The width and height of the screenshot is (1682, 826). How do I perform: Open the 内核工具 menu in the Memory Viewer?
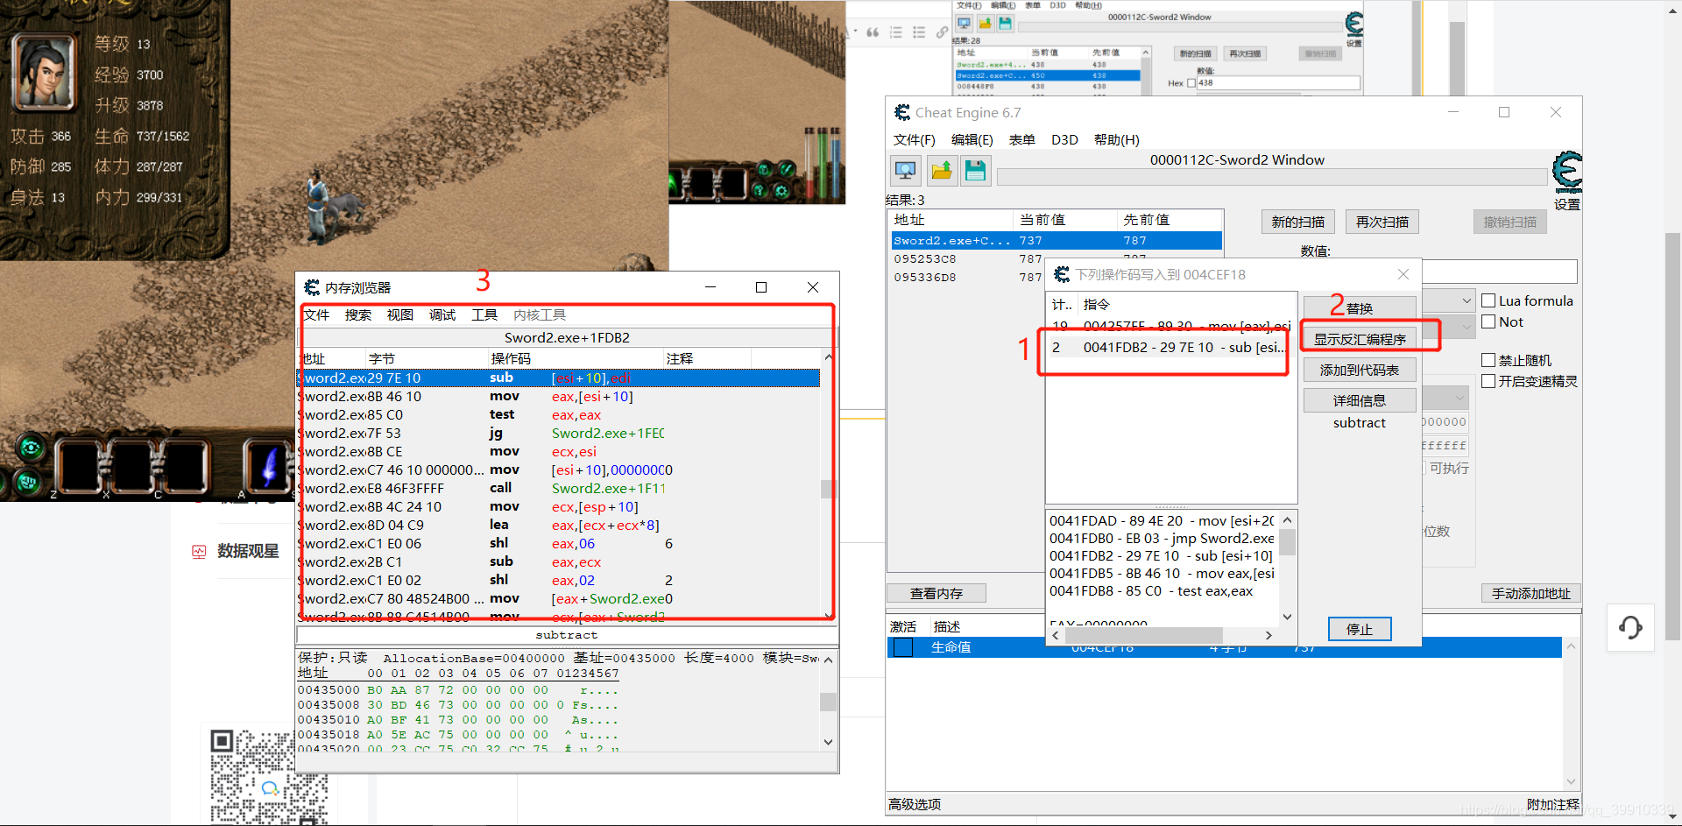pyautogui.click(x=540, y=315)
